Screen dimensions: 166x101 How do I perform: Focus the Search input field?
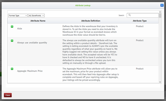(x=143, y=15)
